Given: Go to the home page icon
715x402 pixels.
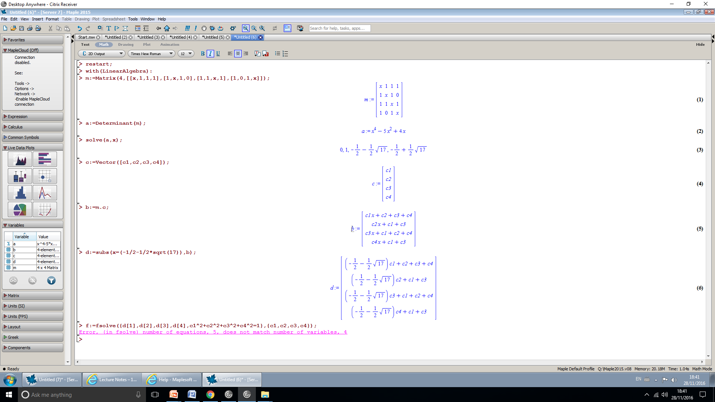Looking at the screenshot, I should (167, 28).
